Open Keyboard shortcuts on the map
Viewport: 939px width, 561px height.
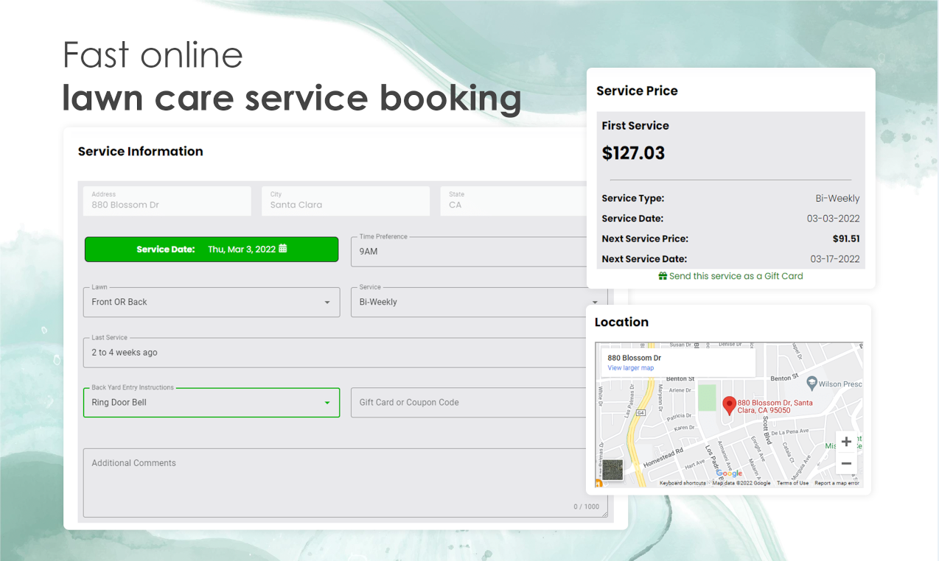tap(684, 483)
